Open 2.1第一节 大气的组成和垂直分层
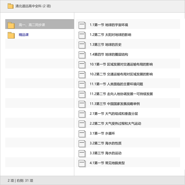This screenshot has width=185, height=185. (x=113, y=114)
